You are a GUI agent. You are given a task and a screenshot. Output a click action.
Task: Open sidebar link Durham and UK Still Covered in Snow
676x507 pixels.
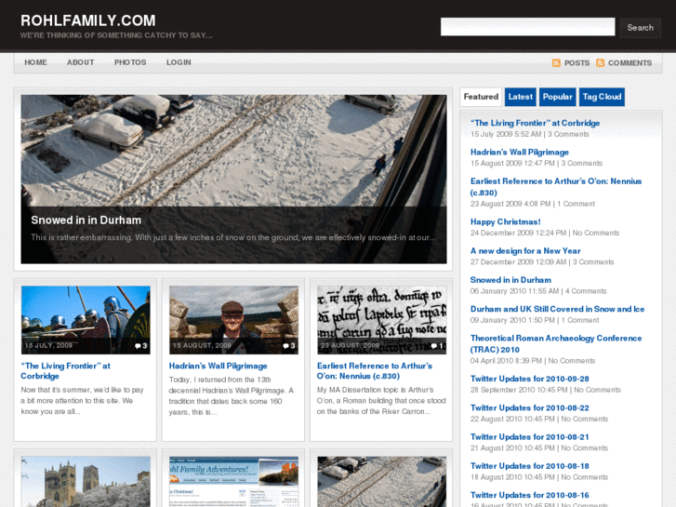click(557, 309)
